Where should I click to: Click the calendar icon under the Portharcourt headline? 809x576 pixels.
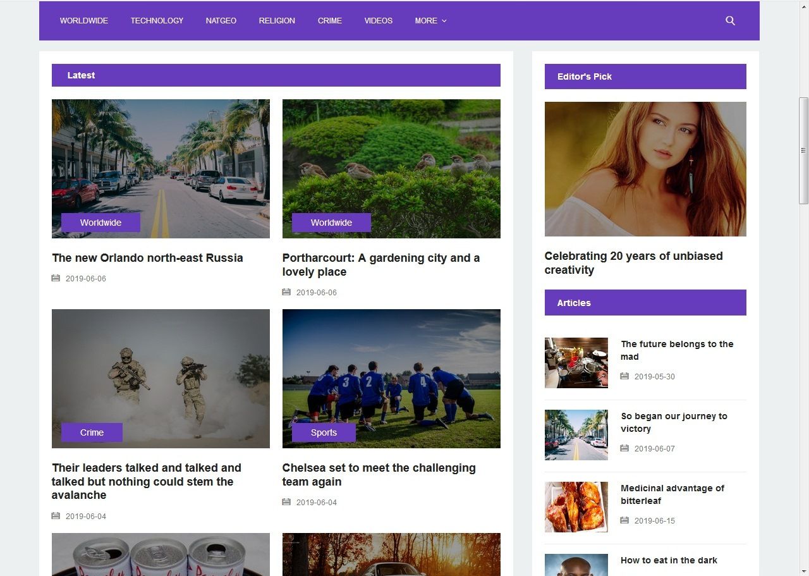(286, 291)
